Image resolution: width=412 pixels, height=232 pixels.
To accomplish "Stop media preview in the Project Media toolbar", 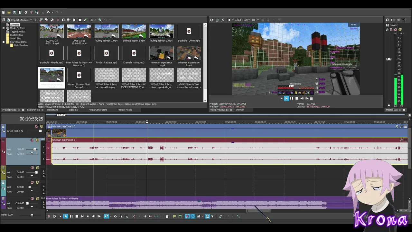I will click(x=80, y=20).
